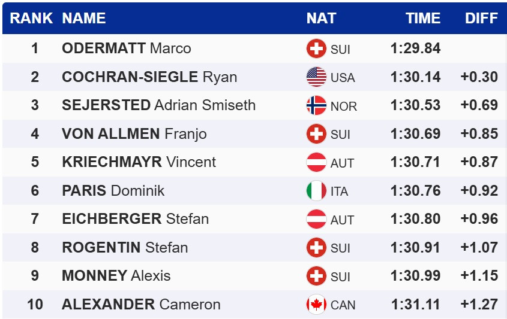
Task: Click the Italian flag icon
Action: (316, 191)
